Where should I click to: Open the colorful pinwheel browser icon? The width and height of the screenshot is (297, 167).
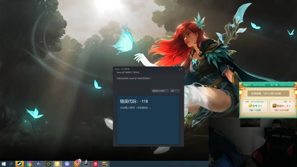click(29, 164)
